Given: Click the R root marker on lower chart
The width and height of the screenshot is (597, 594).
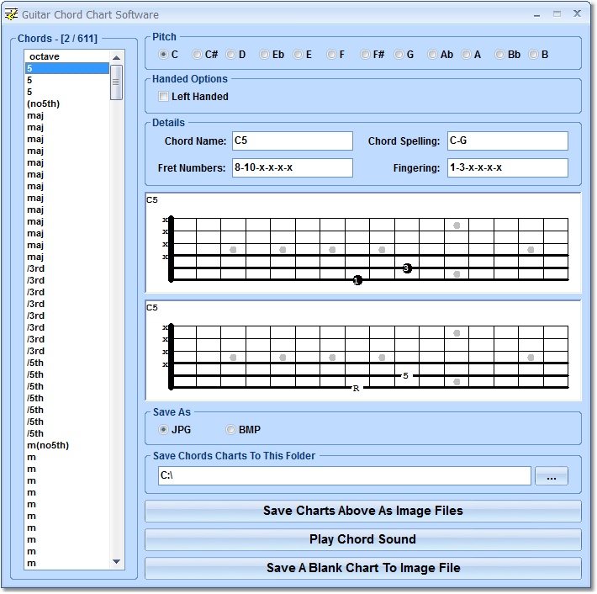Looking at the screenshot, I should pyautogui.click(x=356, y=388).
